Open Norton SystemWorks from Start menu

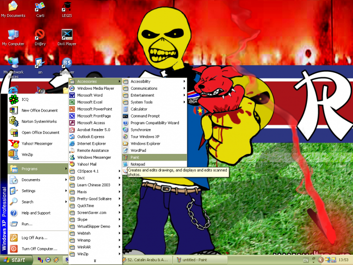pyautogui.click(x=38, y=121)
